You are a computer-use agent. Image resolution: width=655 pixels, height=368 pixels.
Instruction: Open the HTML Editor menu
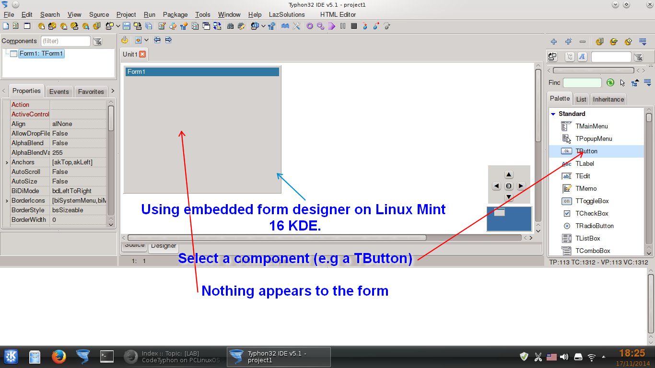point(338,14)
